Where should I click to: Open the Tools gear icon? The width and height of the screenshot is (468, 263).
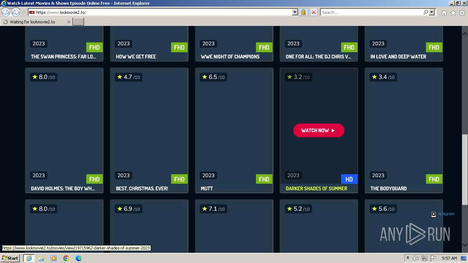[x=462, y=13]
